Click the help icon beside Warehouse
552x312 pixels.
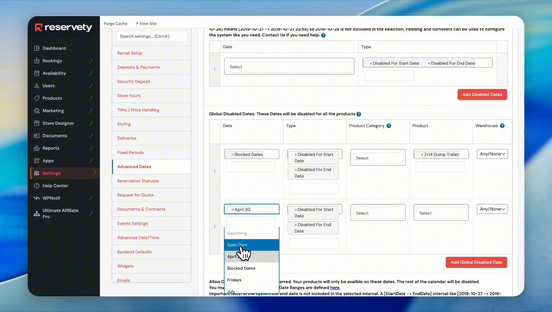[502, 126]
